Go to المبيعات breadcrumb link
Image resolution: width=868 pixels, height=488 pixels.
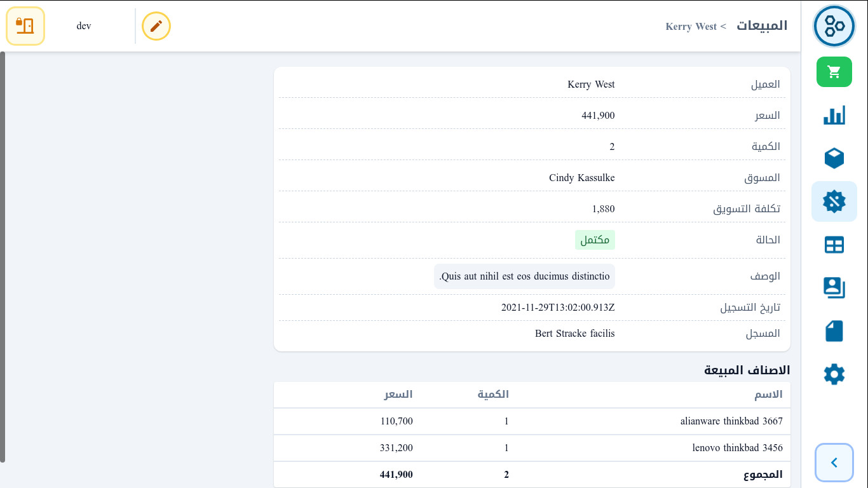point(762,26)
